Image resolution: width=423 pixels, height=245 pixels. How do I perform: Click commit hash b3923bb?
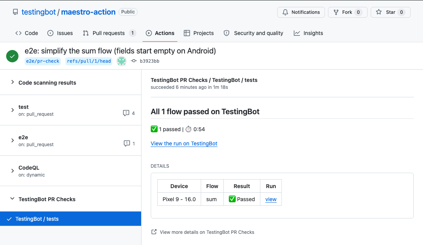150,61
